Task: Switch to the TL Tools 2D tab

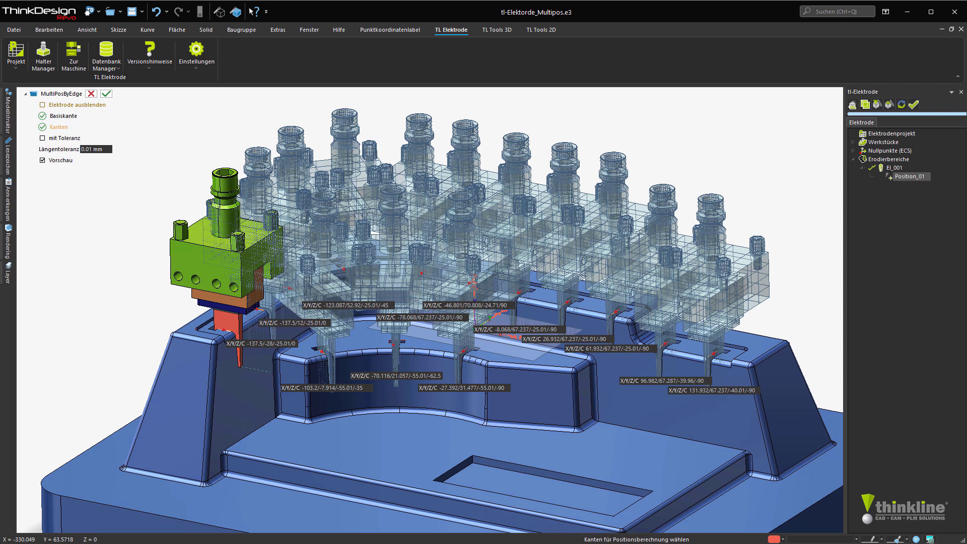Action: tap(541, 30)
